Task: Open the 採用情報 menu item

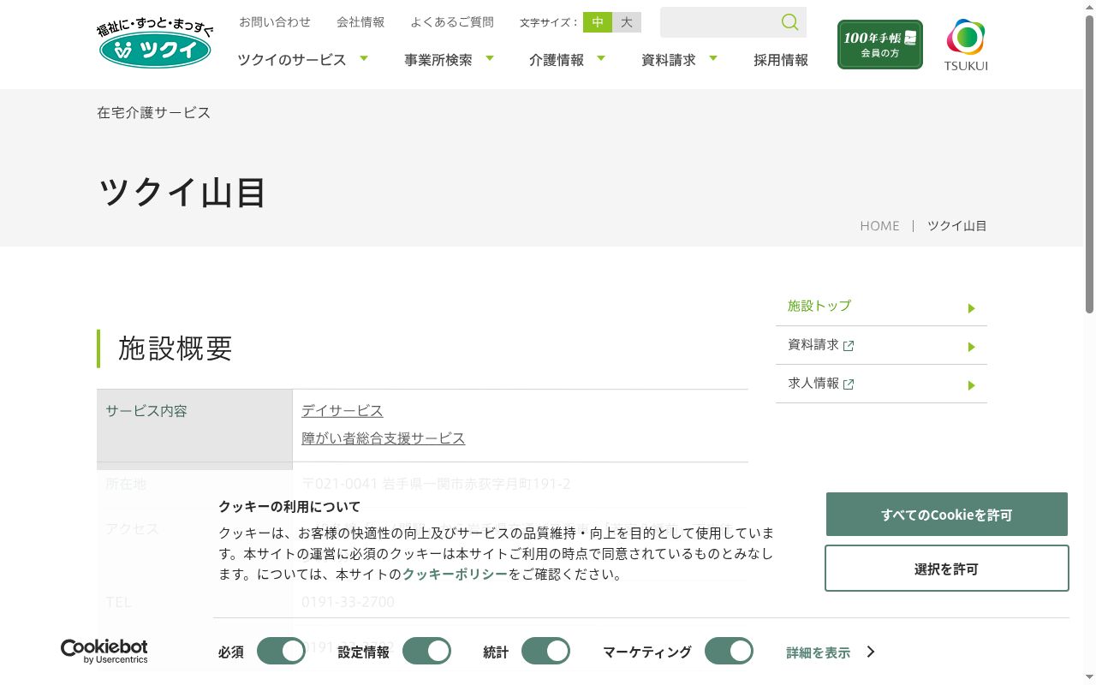Action: coord(781,60)
